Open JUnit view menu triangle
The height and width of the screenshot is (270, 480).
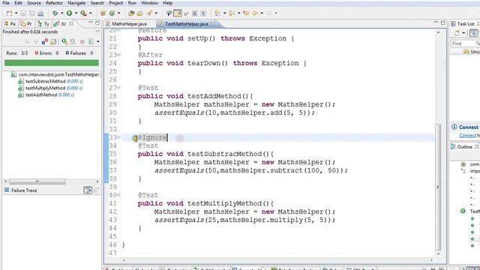click(97, 31)
